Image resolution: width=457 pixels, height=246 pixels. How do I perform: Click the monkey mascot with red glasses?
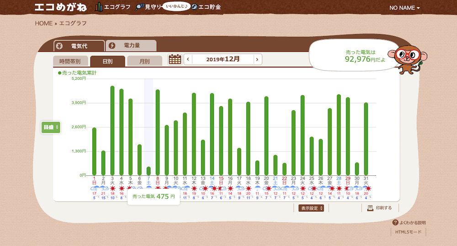(408, 58)
